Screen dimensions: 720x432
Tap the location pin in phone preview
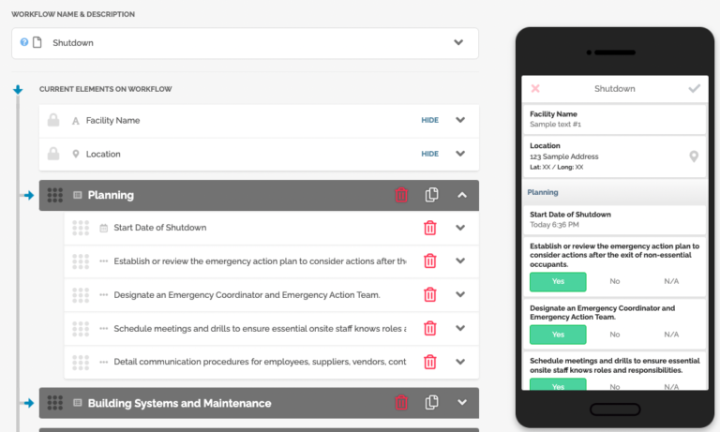pos(694,156)
